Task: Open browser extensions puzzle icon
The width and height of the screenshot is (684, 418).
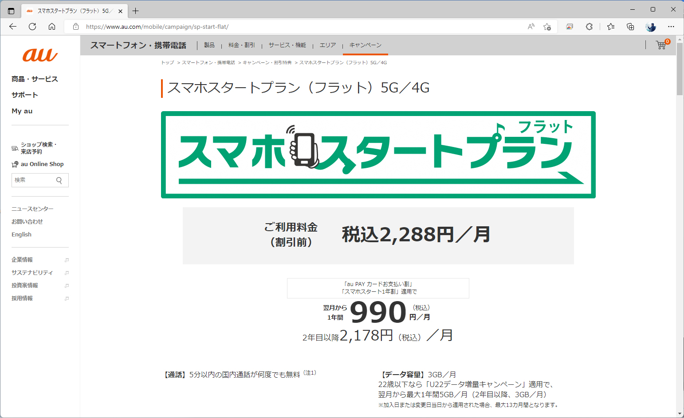Action: pos(589,27)
